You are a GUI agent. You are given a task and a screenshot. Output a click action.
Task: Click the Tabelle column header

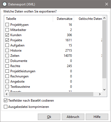pyautogui.click(x=29, y=19)
